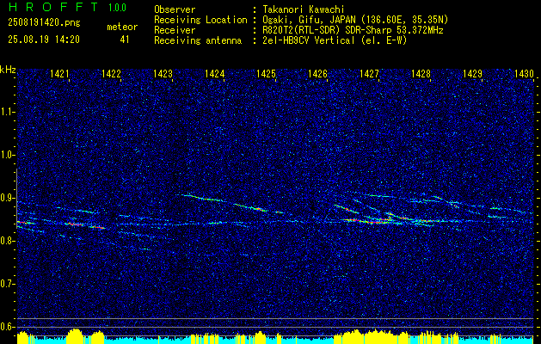Click time marker 1422

pyautogui.click(x=111, y=73)
